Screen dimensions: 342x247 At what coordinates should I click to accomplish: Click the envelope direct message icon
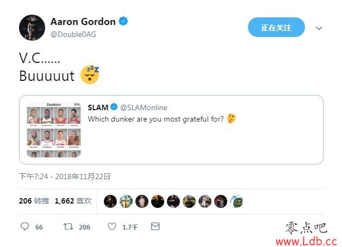(x=156, y=226)
